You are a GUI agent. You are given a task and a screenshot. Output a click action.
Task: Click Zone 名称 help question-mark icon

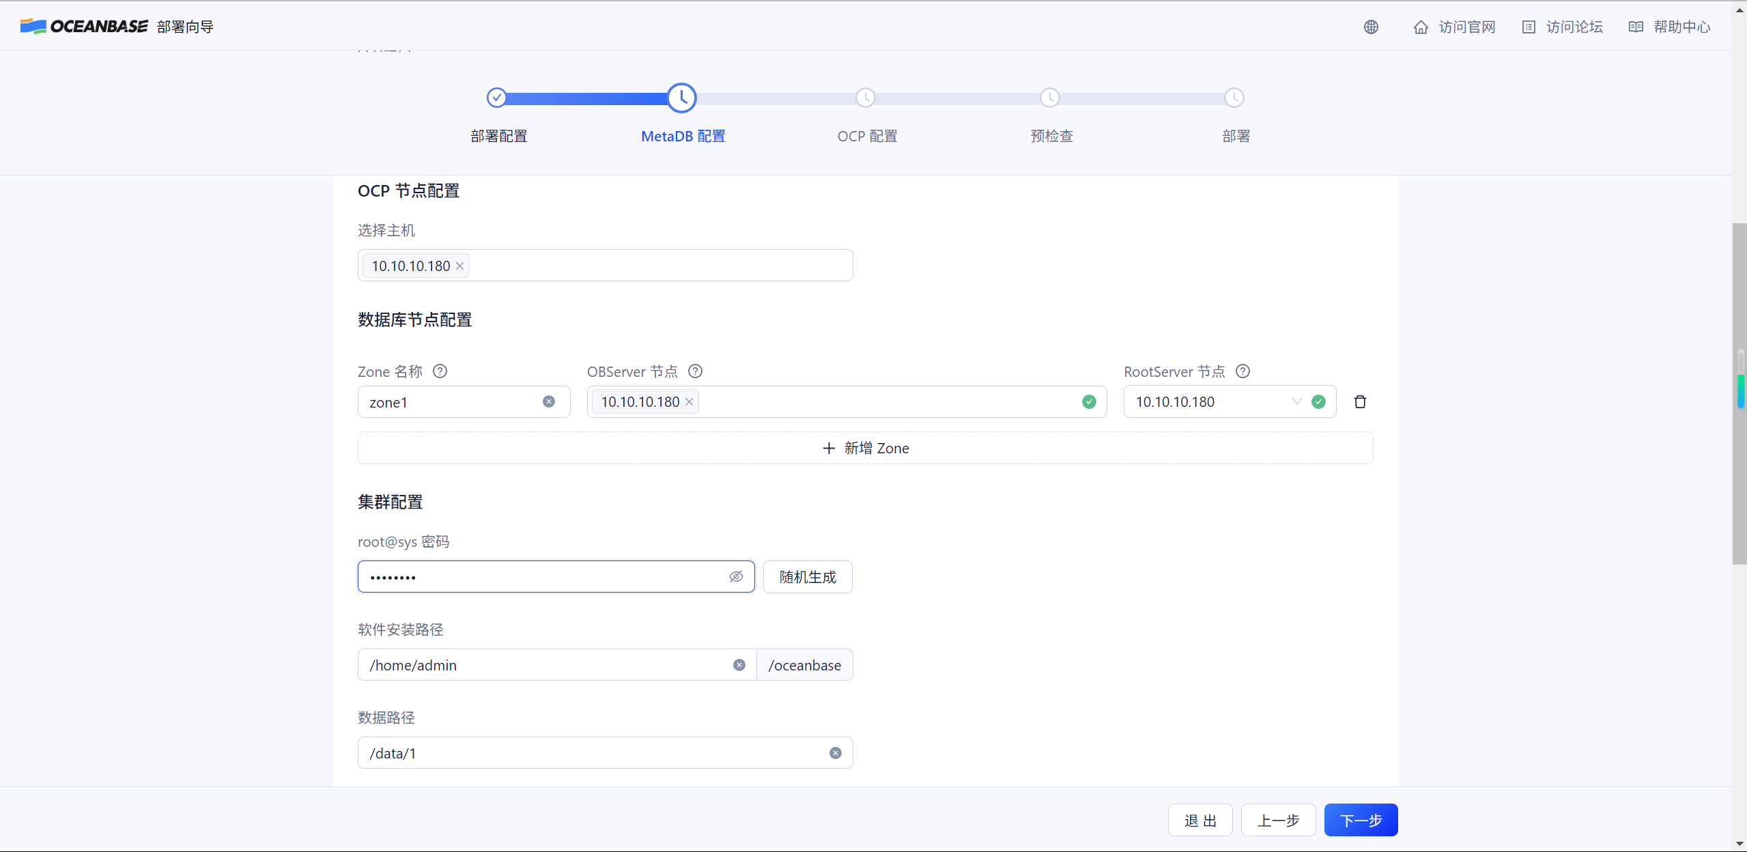click(440, 371)
